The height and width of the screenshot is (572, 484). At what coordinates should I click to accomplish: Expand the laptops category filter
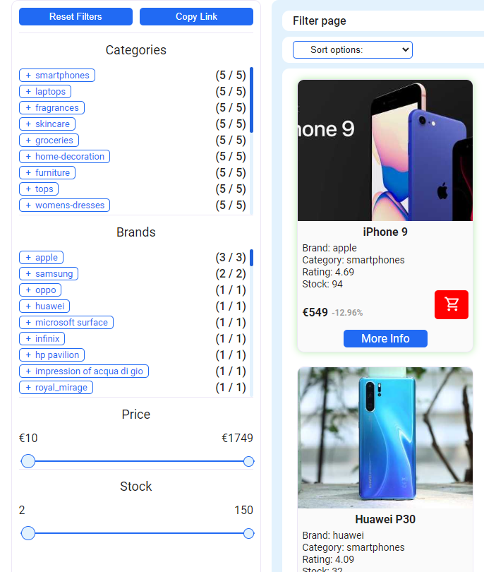click(45, 91)
